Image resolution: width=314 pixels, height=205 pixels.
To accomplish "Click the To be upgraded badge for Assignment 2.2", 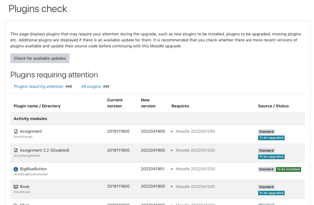I will point(271,157).
